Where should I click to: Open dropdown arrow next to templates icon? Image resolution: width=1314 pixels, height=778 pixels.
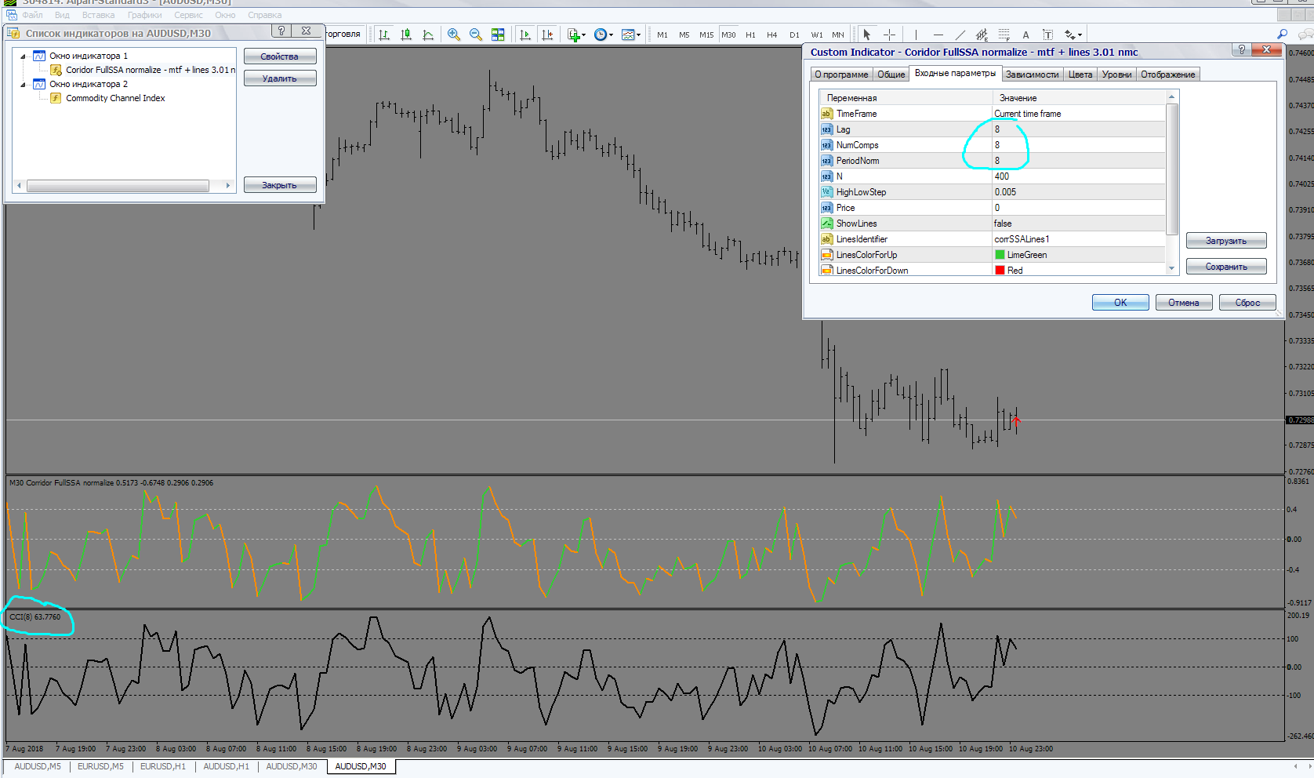point(639,35)
